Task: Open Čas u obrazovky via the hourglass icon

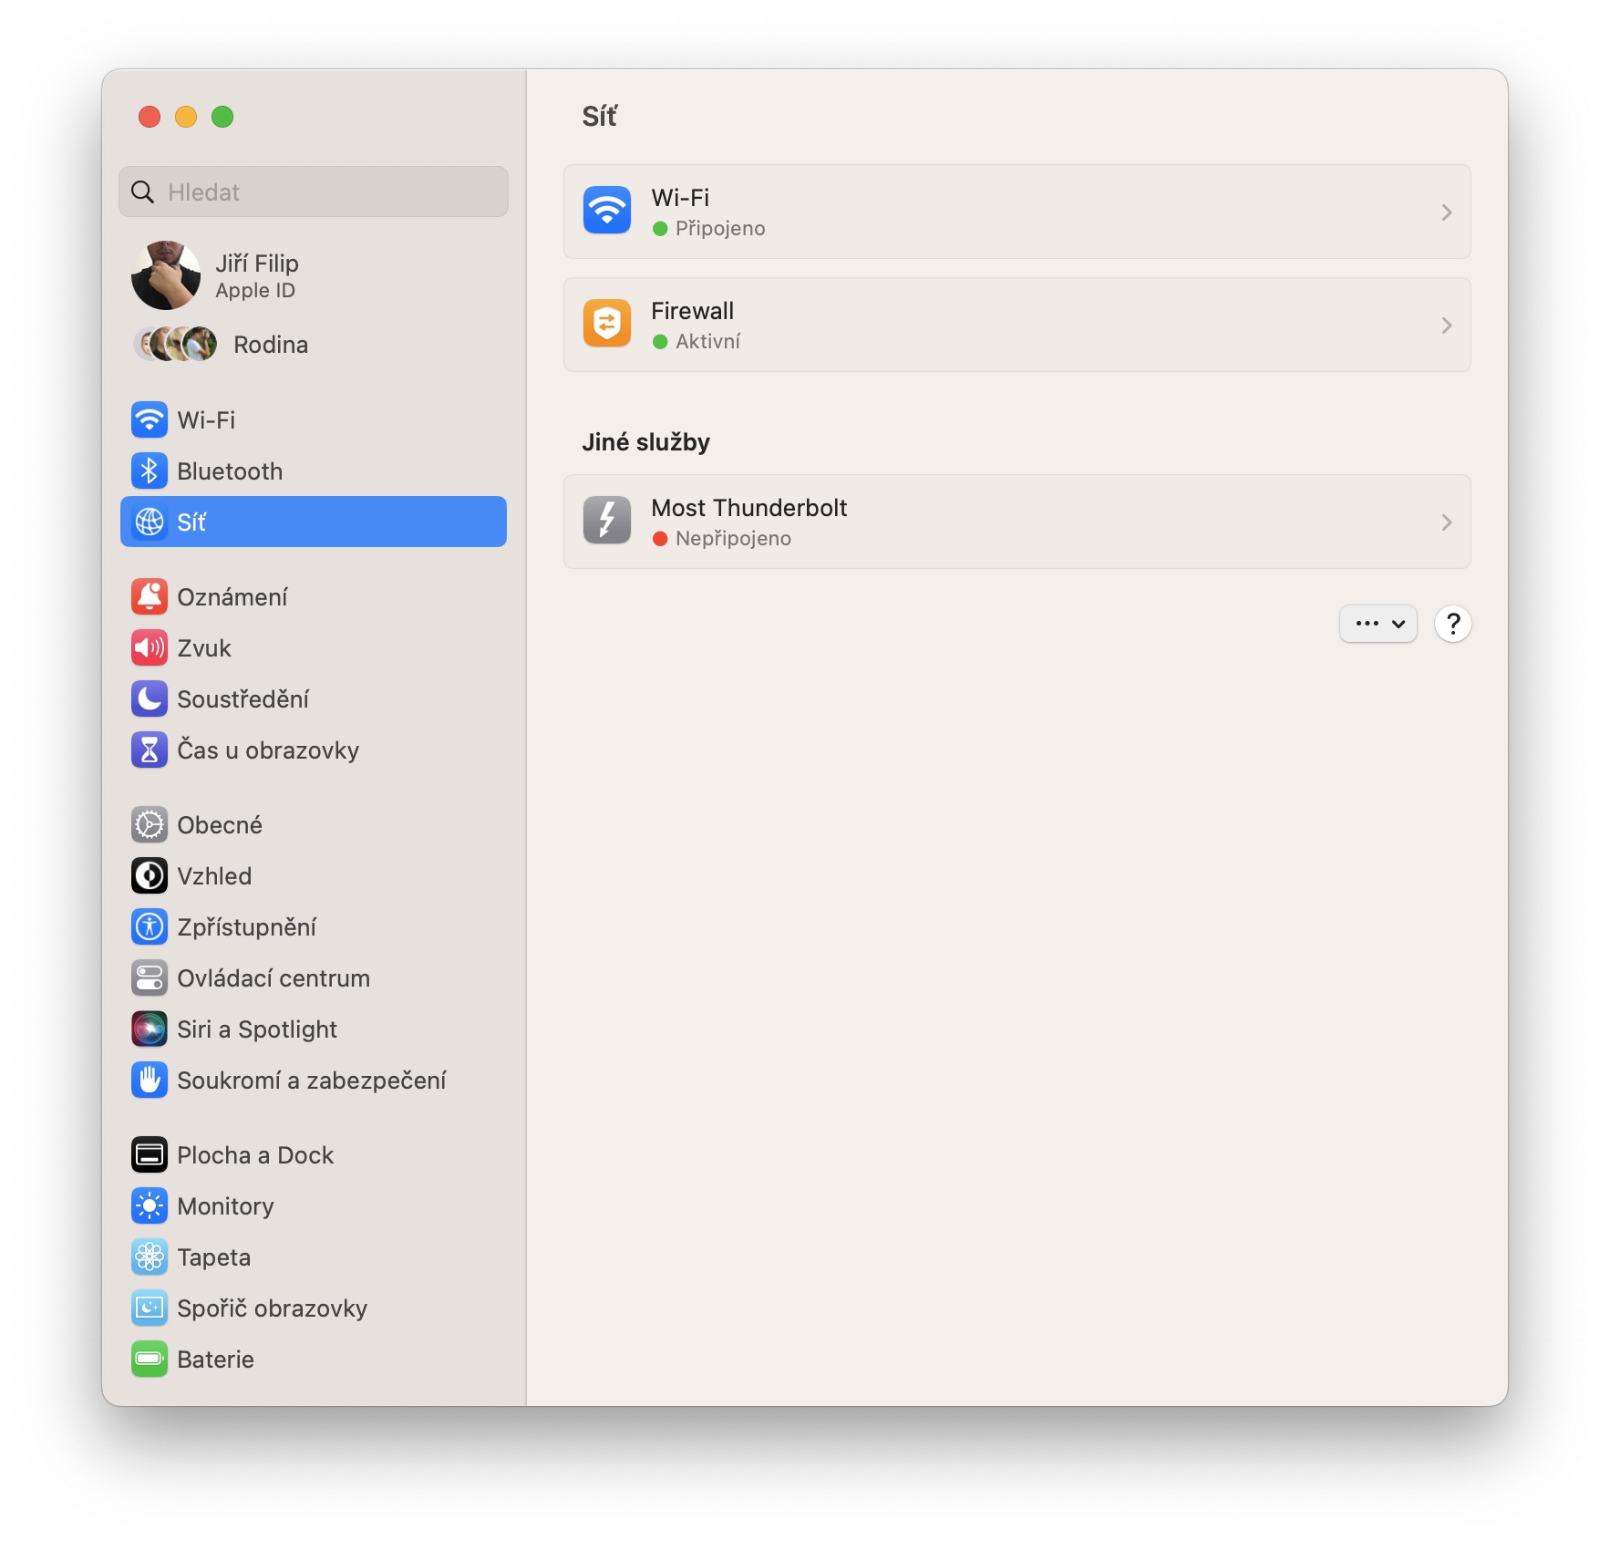Action: (x=150, y=750)
